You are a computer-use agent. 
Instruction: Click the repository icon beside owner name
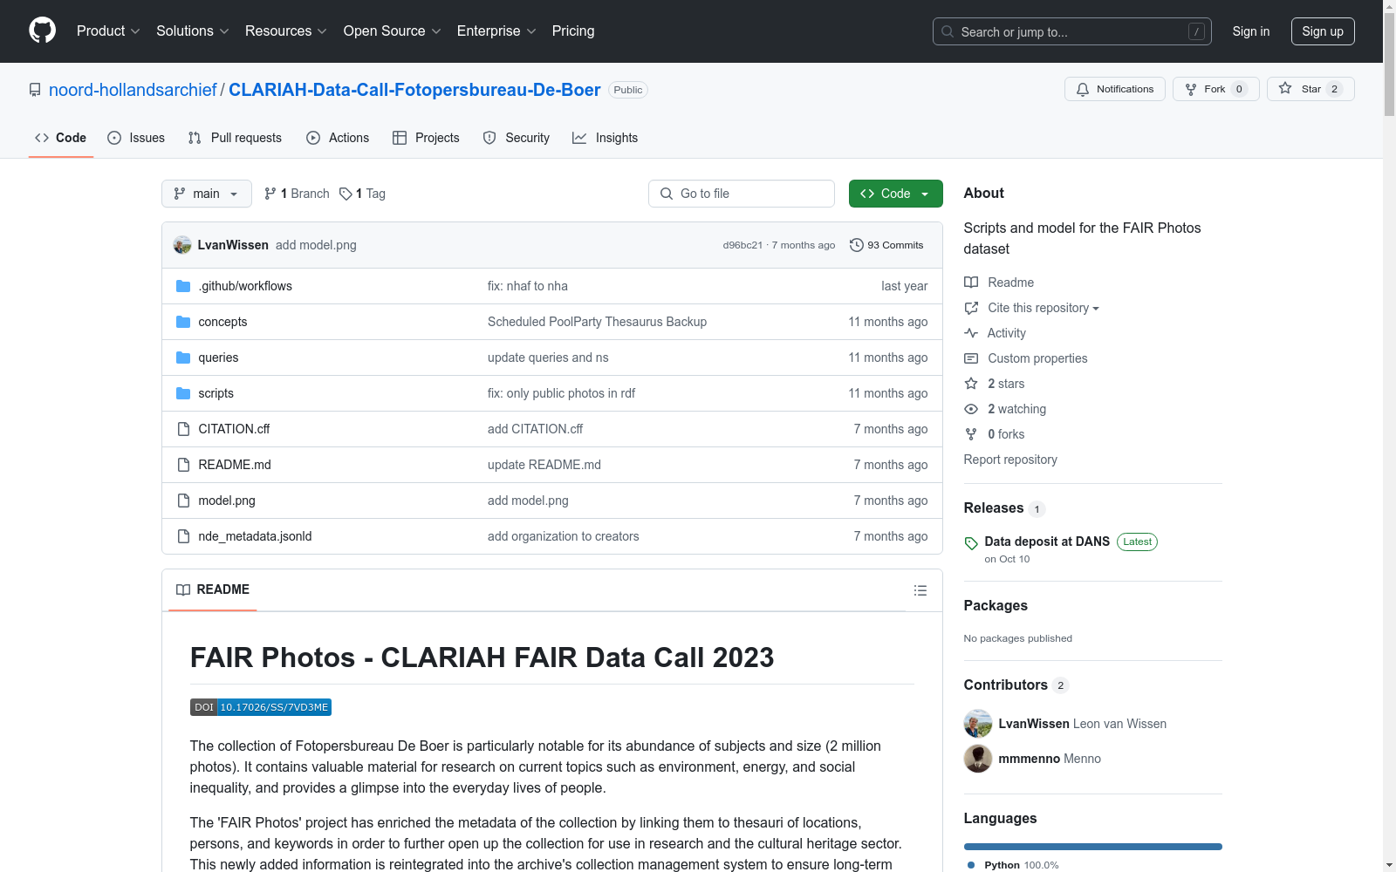[35, 90]
